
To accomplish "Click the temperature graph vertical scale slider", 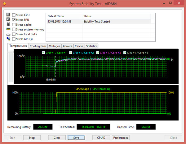I will [x=11, y=52].
